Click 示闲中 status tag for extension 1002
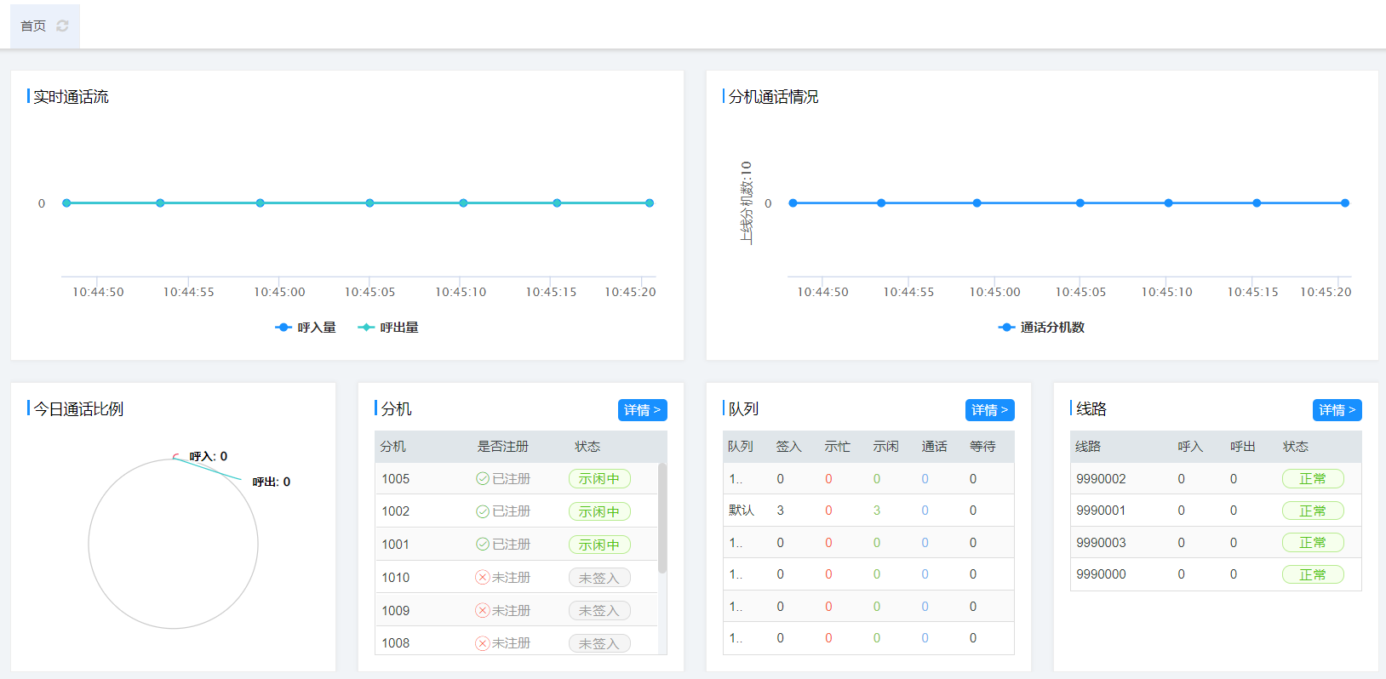Viewport: 1386px width, 679px height. point(599,511)
